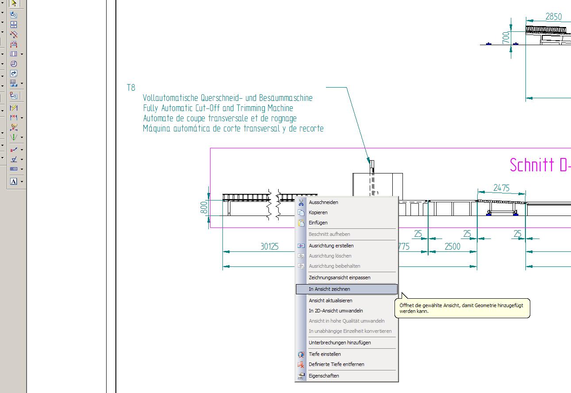Click the icon beside Tiefe einstellen
Screen dimensions: 571x393
coord(301,354)
